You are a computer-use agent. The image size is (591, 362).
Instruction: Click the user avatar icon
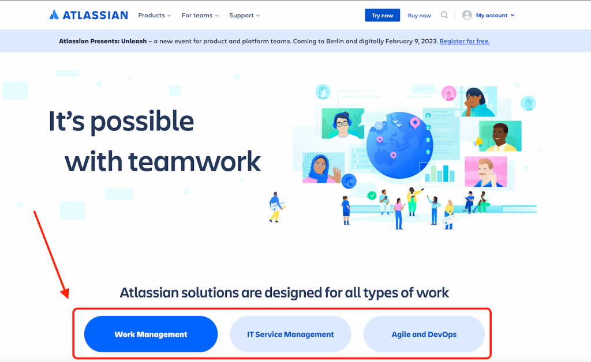tap(466, 15)
